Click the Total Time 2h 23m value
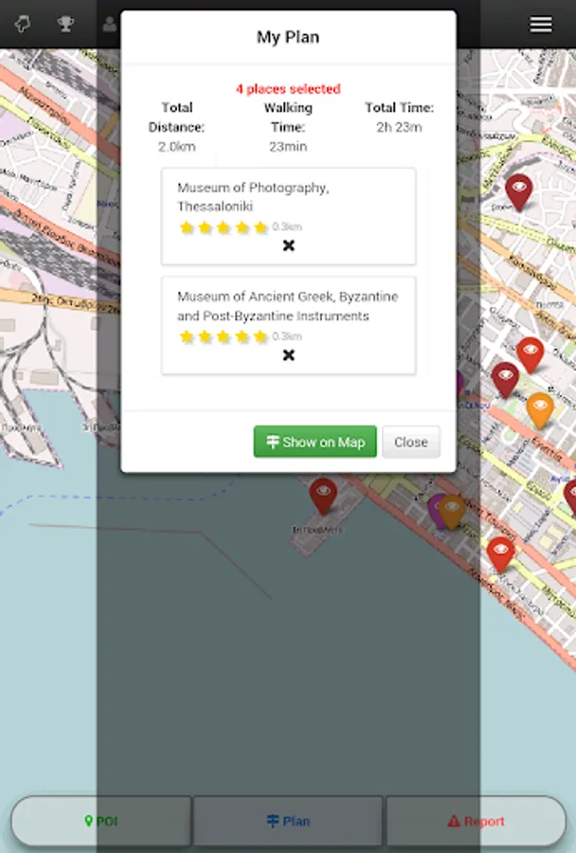This screenshot has width=576, height=853. click(x=399, y=127)
